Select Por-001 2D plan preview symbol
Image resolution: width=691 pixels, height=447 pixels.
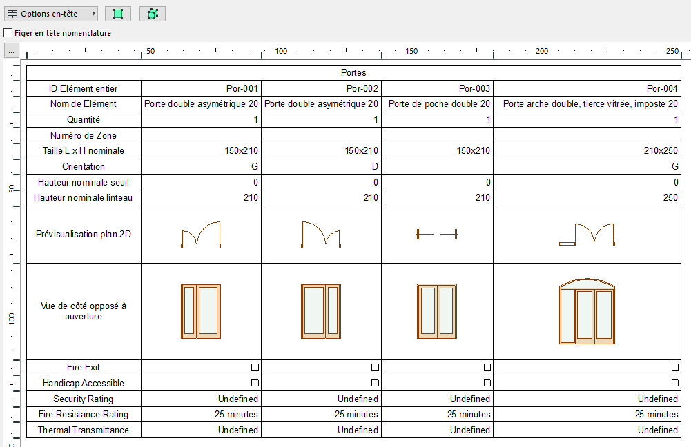click(201, 235)
